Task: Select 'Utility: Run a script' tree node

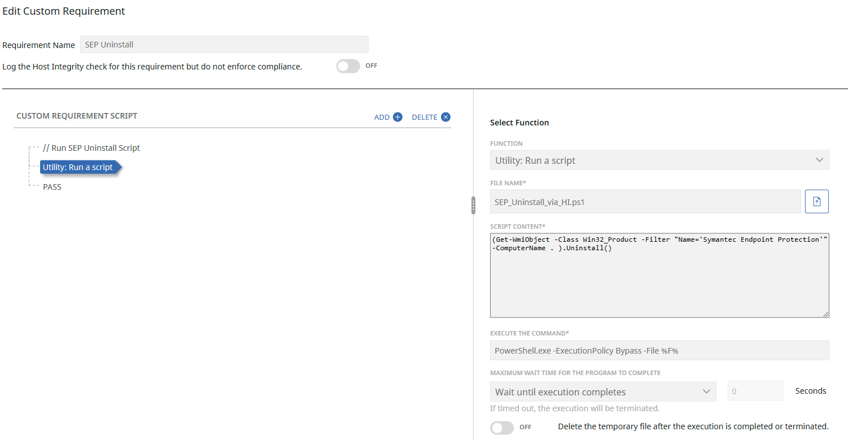Action: 78,167
